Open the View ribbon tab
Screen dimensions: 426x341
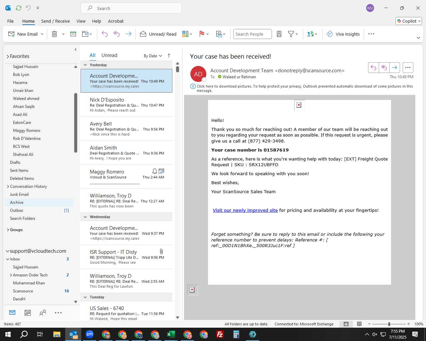pos(81,21)
